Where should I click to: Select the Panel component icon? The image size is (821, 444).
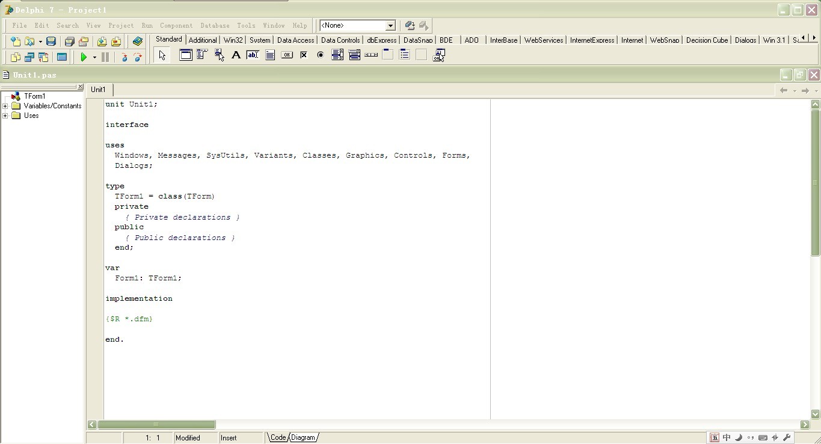[x=422, y=55]
